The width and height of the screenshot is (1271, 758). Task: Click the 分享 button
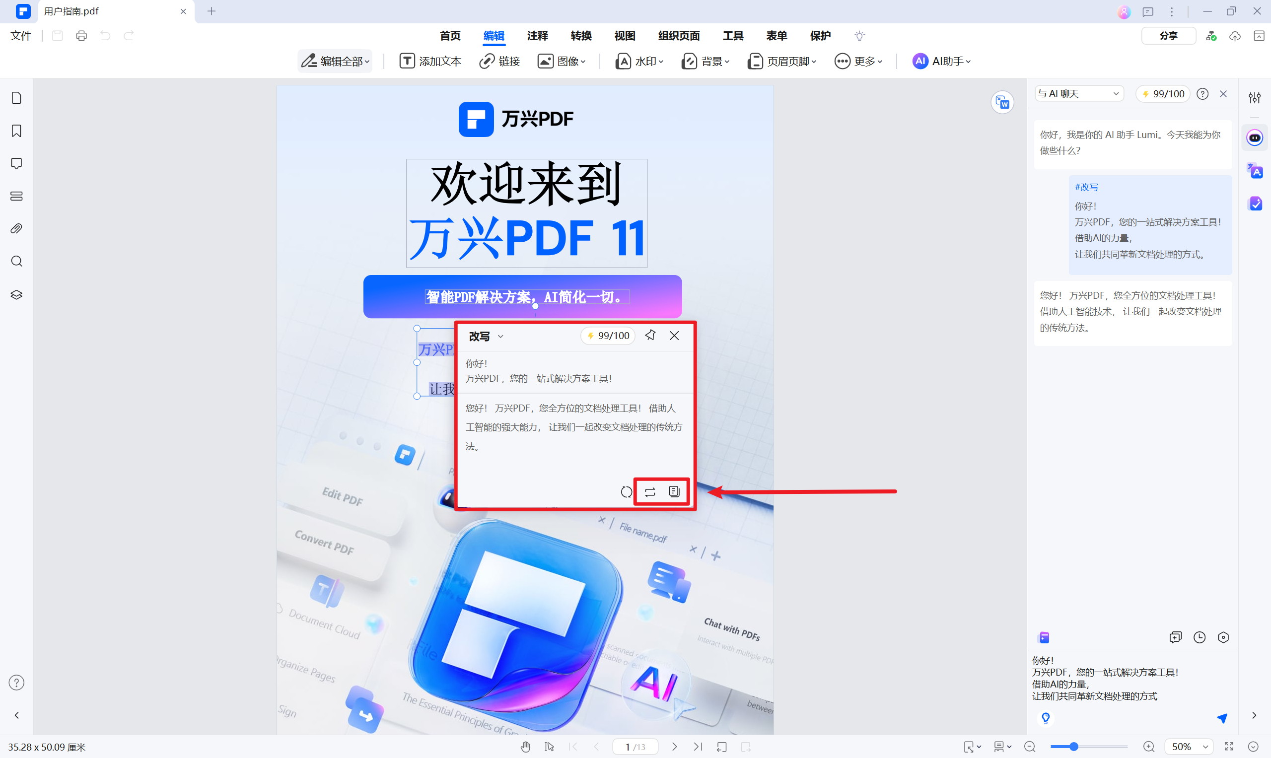click(1168, 36)
